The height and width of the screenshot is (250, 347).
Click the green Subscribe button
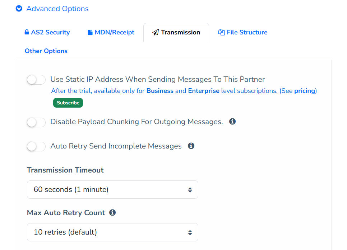coord(68,103)
